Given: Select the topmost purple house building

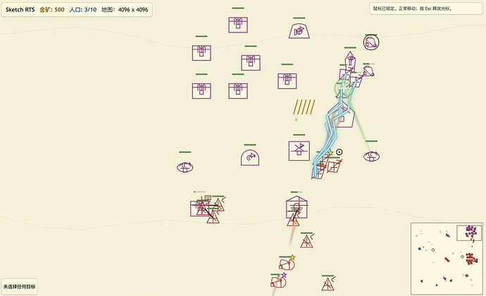Looking at the screenshot, I should 238,25.
